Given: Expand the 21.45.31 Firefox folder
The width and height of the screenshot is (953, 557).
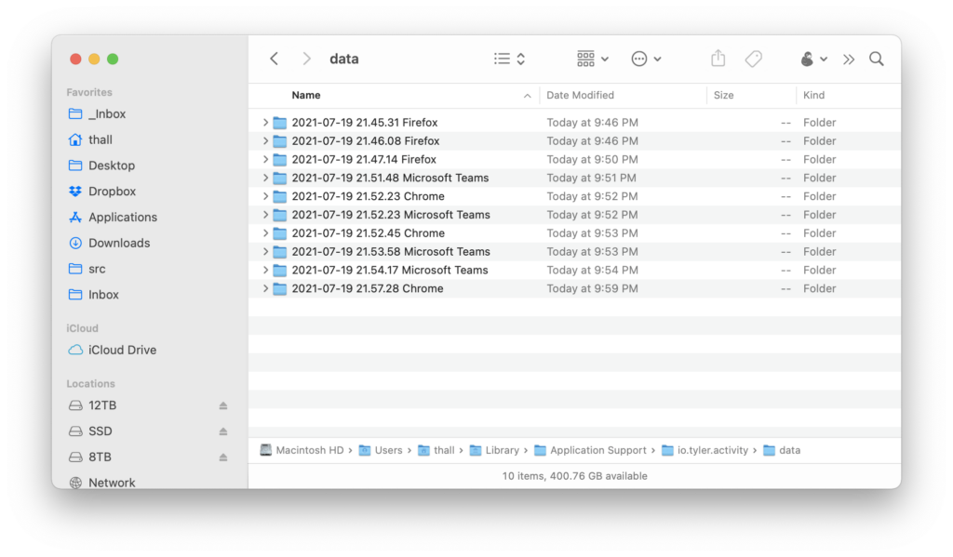Looking at the screenshot, I should click(x=265, y=123).
